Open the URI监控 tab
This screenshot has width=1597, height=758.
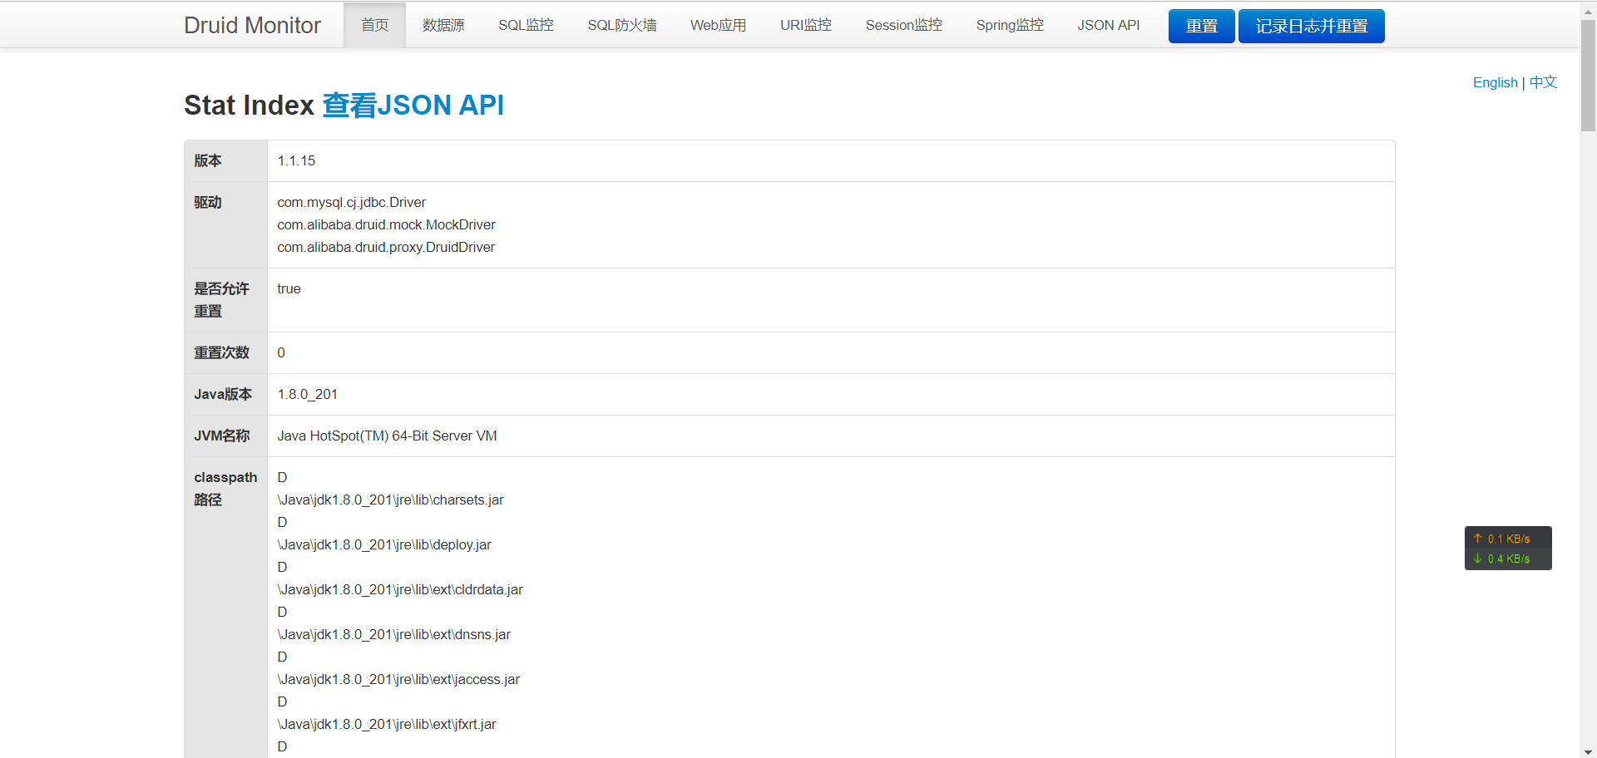tap(805, 25)
